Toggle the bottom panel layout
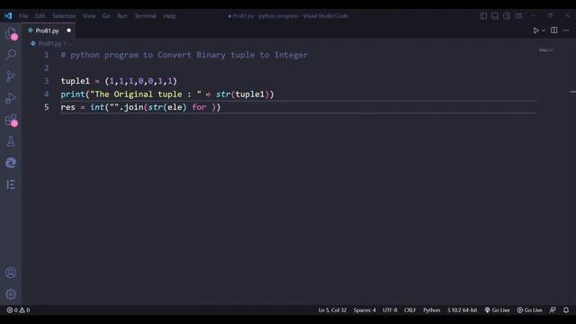The height and width of the screenshot is (324, 576). coord(495,16)
